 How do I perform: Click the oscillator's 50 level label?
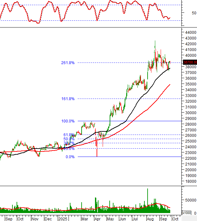(185, 13)
